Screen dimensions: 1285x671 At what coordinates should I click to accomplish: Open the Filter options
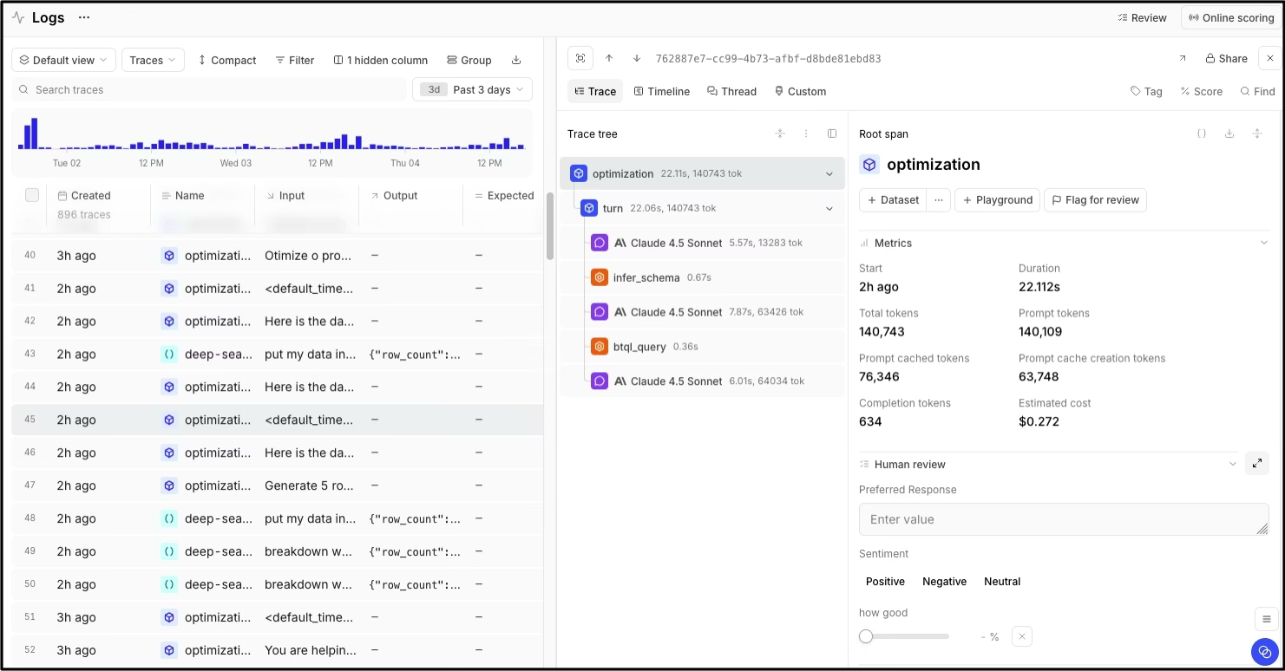click(295, 60)
